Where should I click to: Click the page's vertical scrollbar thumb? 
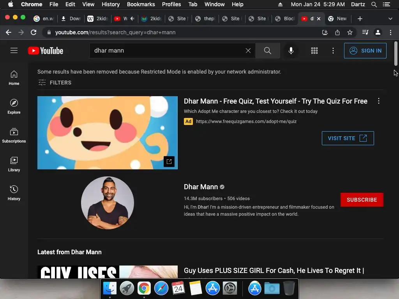coord(396,53)
